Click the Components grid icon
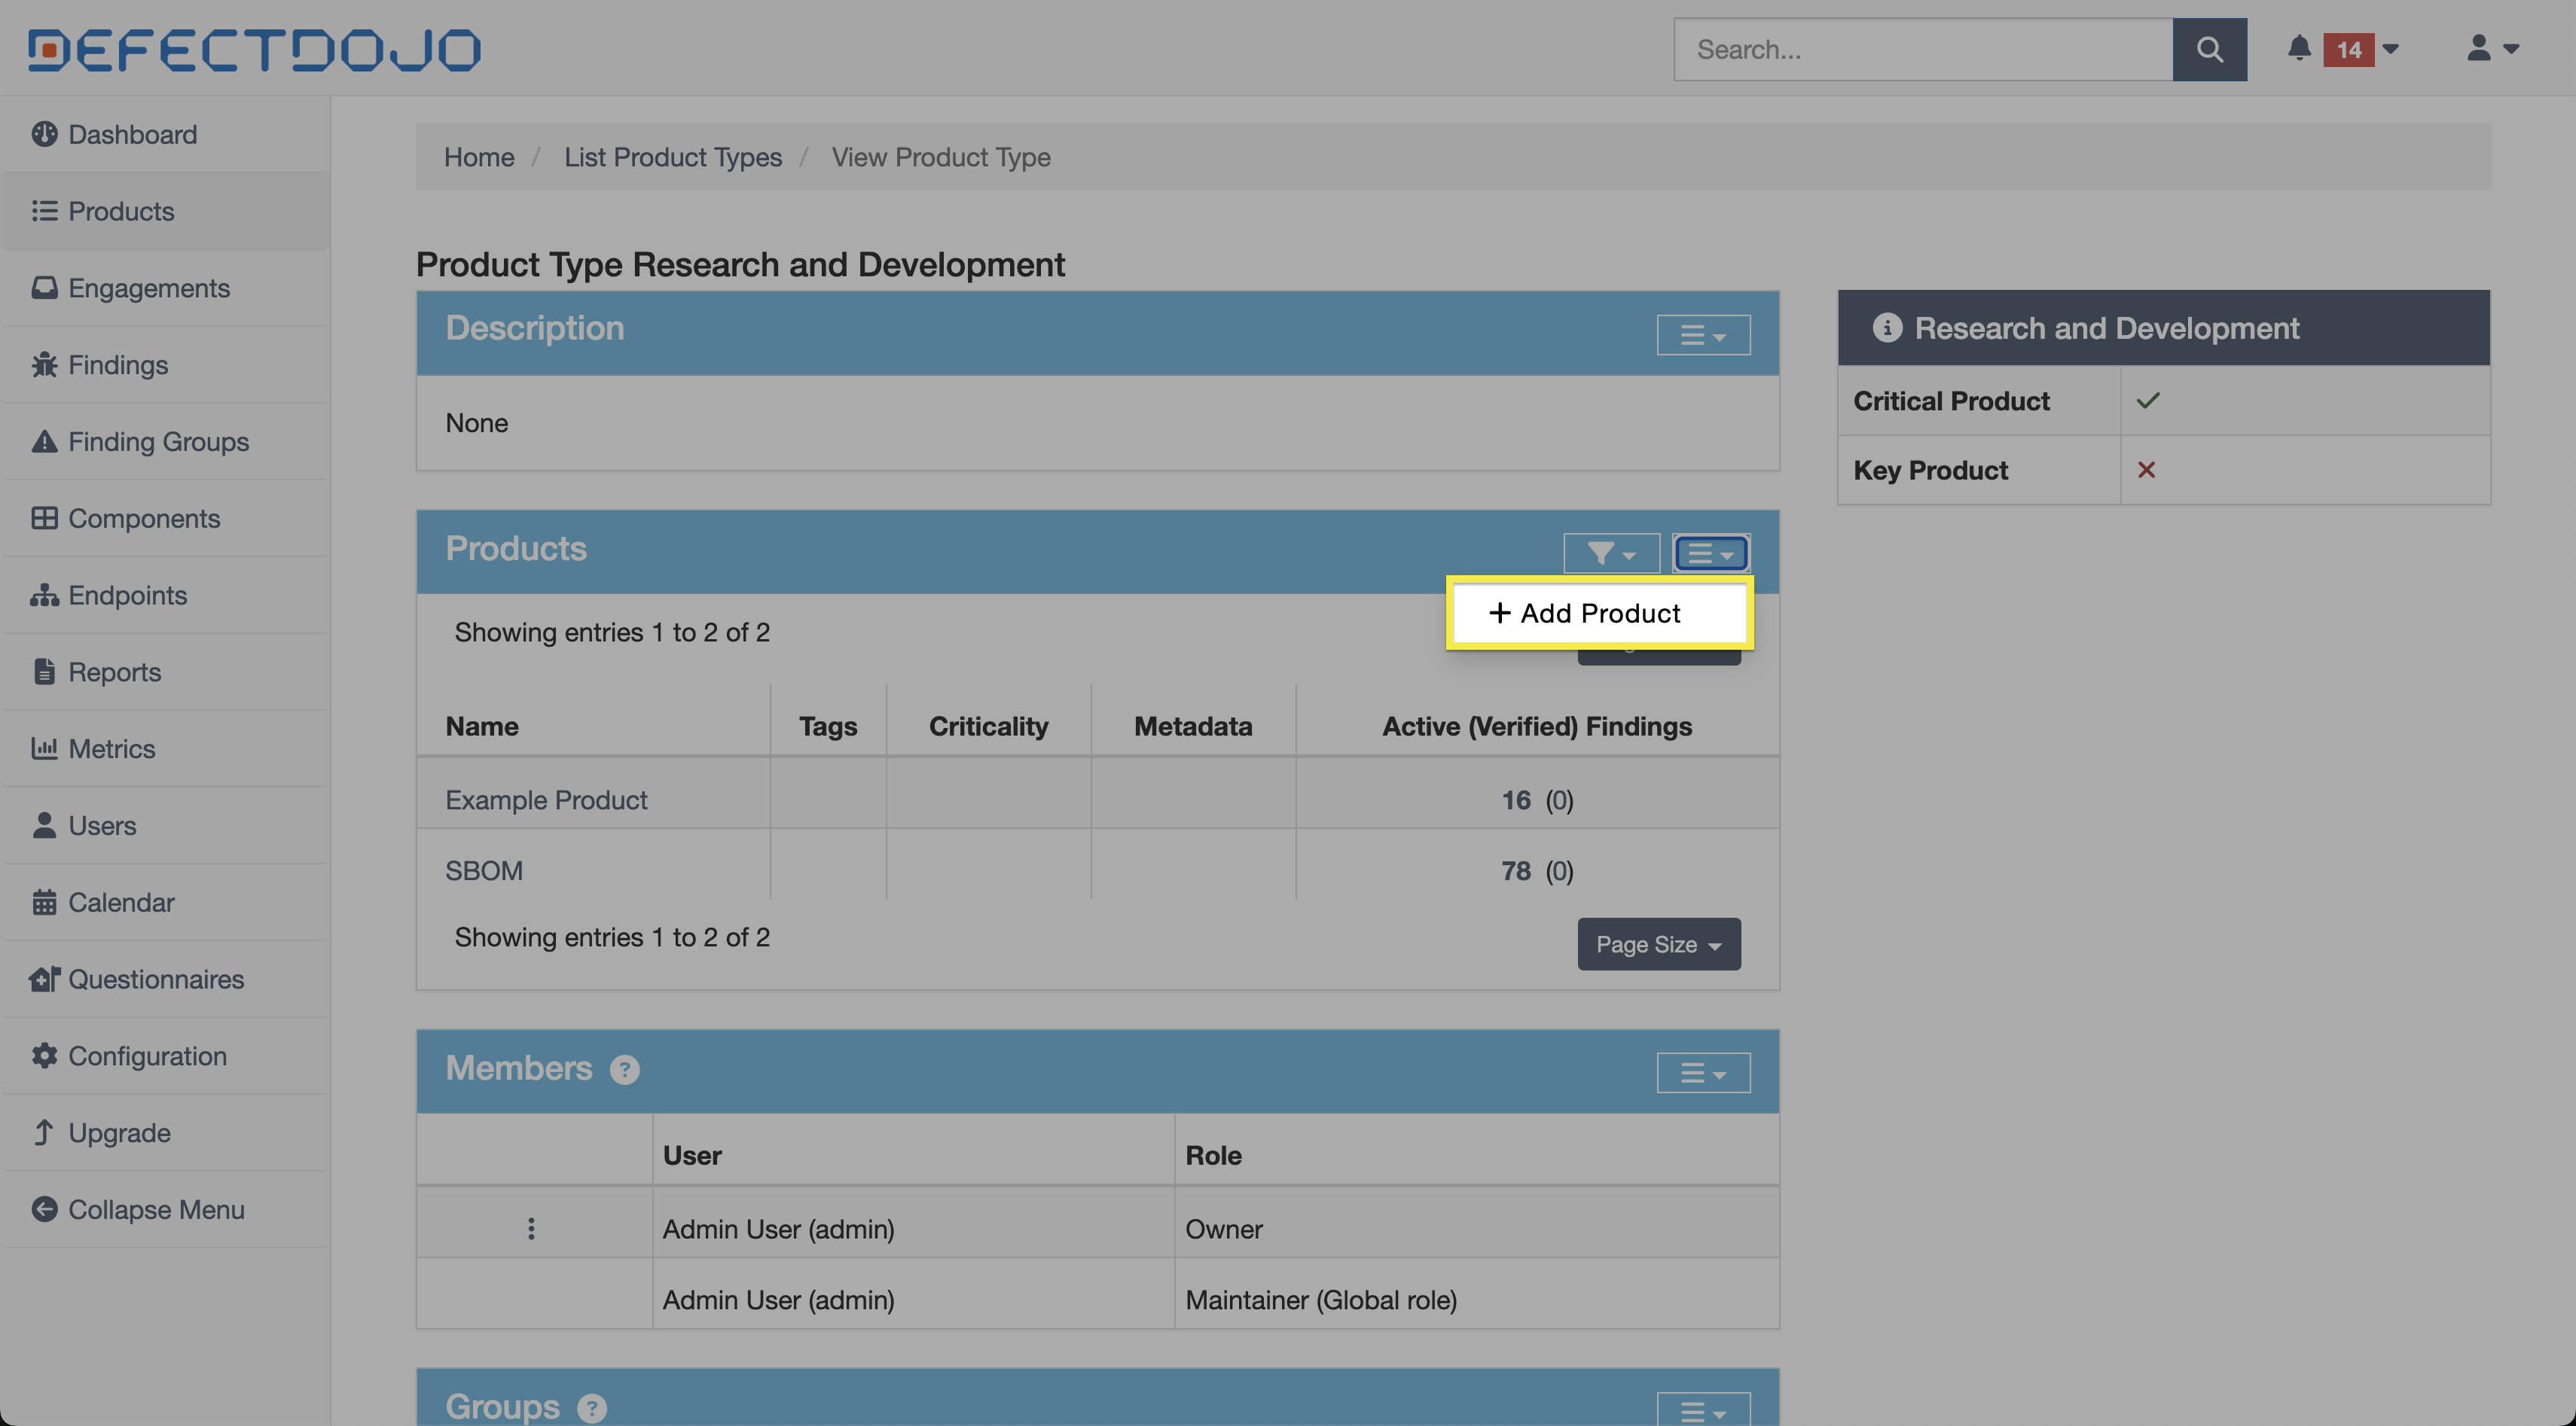Image resolution: width=2576 pixels, height=1426 pixels. point(44,518)
